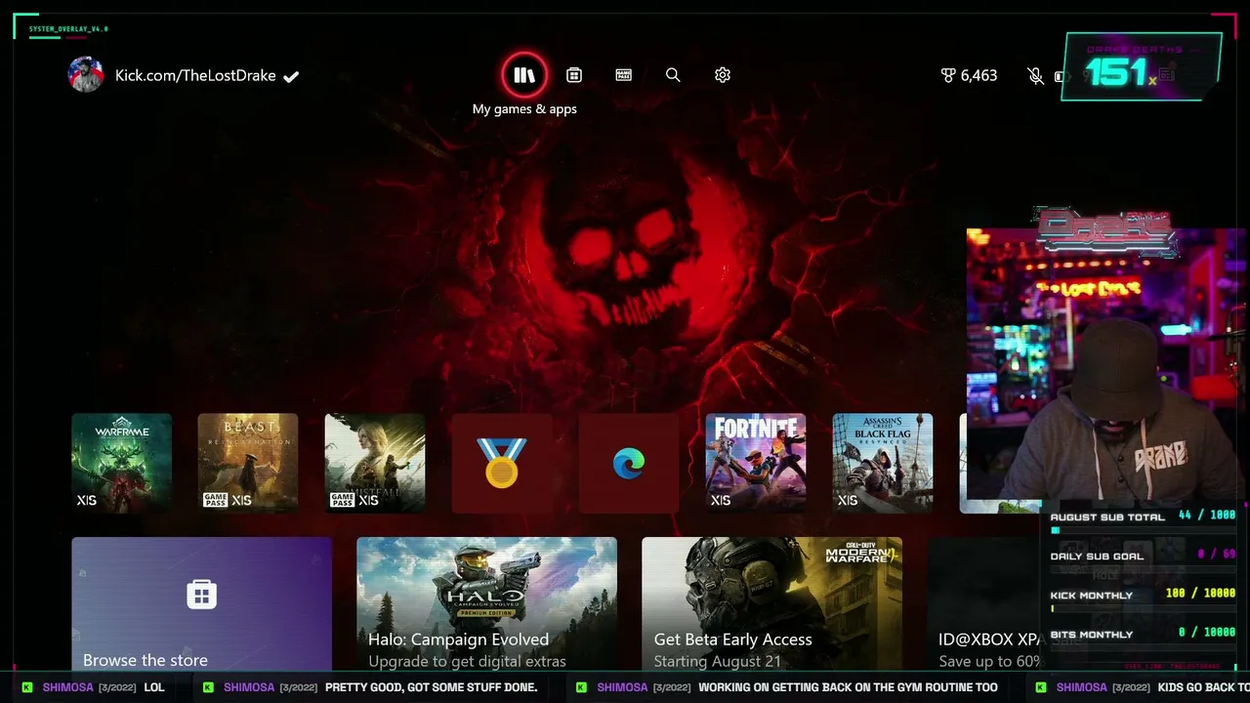Click the KICK MONTHLY label
The height and width of the screenshot is (703, 1250).
click(x=1092, y=596)
